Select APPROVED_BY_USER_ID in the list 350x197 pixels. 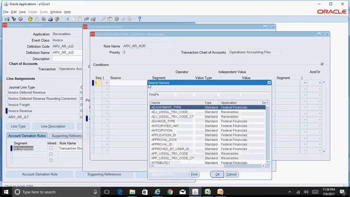point(170,149)
